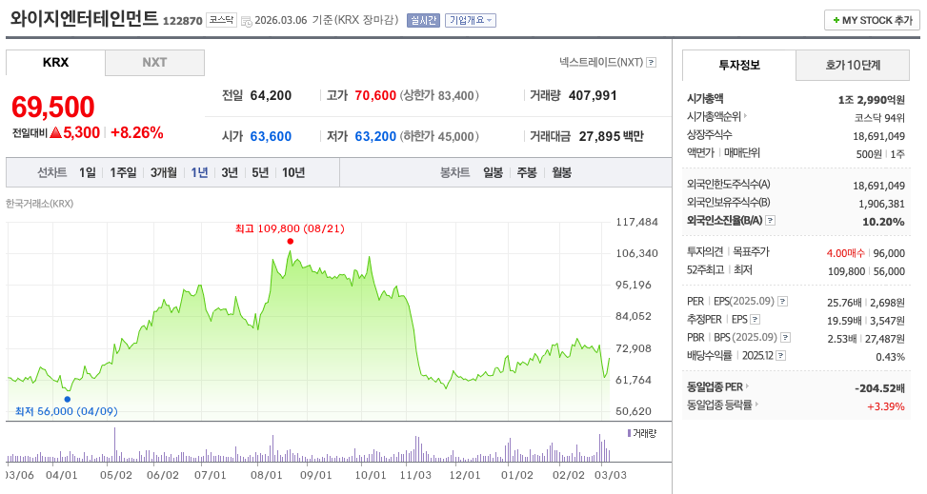Click the 와이지엔터테인먼트 company name heading
This screenshot has height=494, width=927.
(84, 18)
